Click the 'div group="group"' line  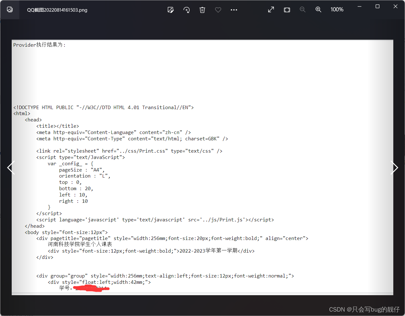(x=165, y=276)
